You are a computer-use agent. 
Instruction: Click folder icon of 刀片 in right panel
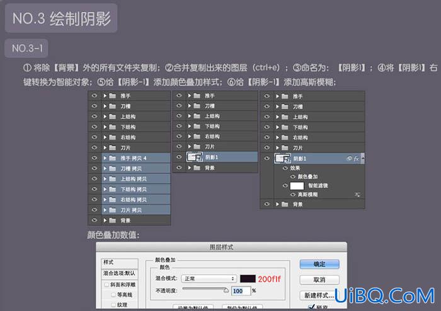tap(285, 148)
